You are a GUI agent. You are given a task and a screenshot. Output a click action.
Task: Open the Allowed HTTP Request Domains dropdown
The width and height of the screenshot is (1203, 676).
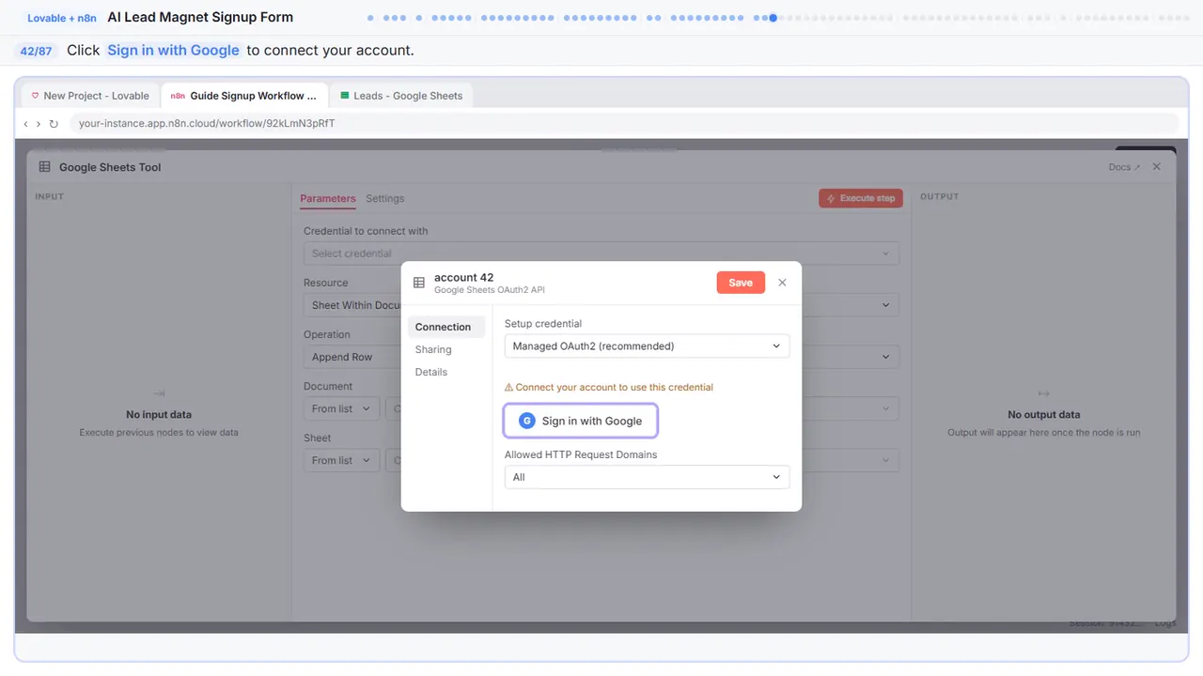(x=647, y=477)
